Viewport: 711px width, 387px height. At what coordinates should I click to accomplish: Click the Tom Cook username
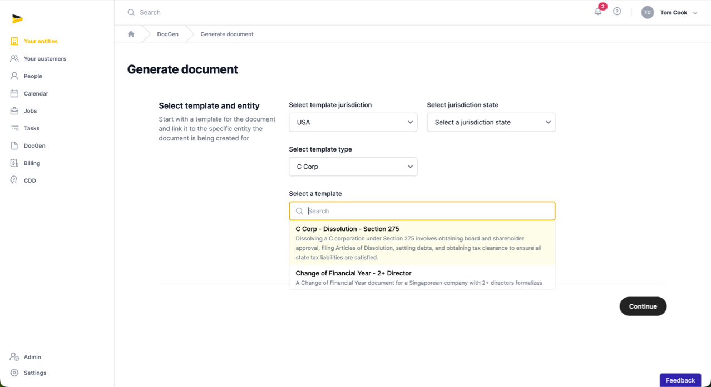pos(674,12)
